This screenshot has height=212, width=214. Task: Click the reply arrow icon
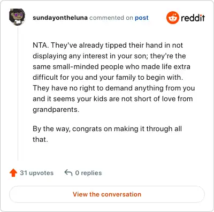(68, 172)
